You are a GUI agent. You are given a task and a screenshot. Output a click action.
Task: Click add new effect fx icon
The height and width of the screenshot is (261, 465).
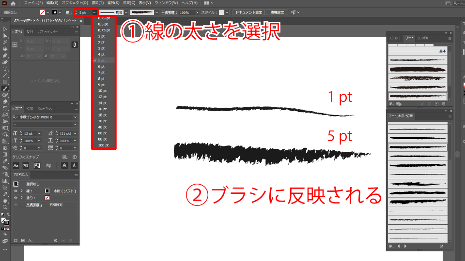pos(30,241)
